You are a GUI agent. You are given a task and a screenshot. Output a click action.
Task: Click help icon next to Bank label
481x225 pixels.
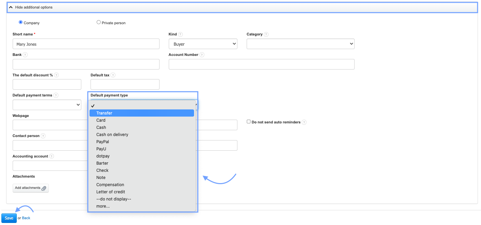[x=25, y=55]
